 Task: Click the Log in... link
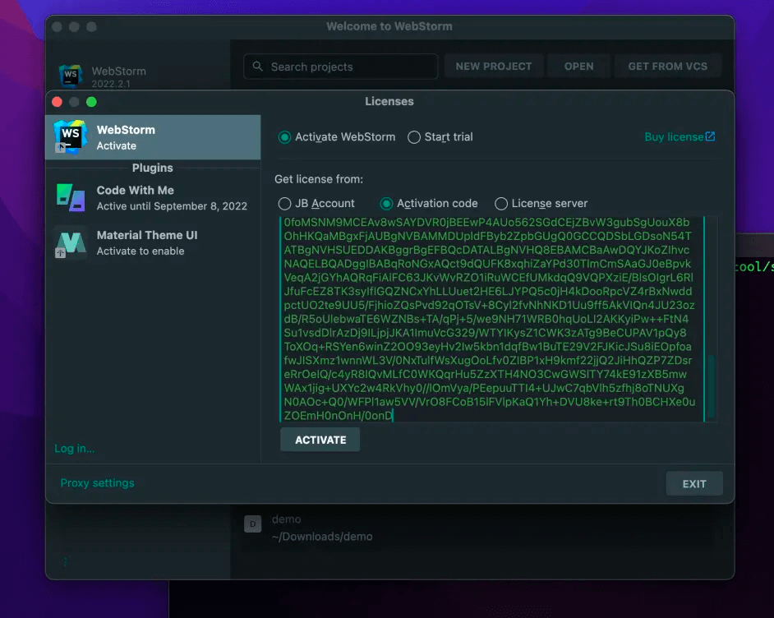point(74,449)
